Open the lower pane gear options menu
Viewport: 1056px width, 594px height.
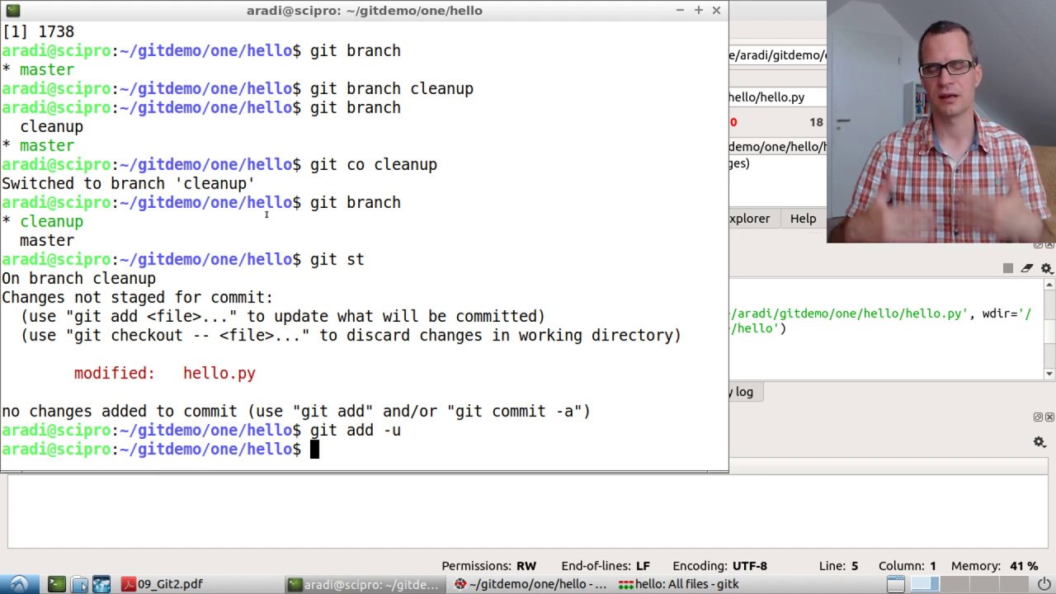[1039, 442]
